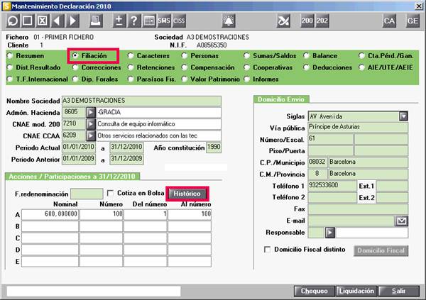
Task: Click the Nombre Sociedad input field
Action: [x=141, y=101]
